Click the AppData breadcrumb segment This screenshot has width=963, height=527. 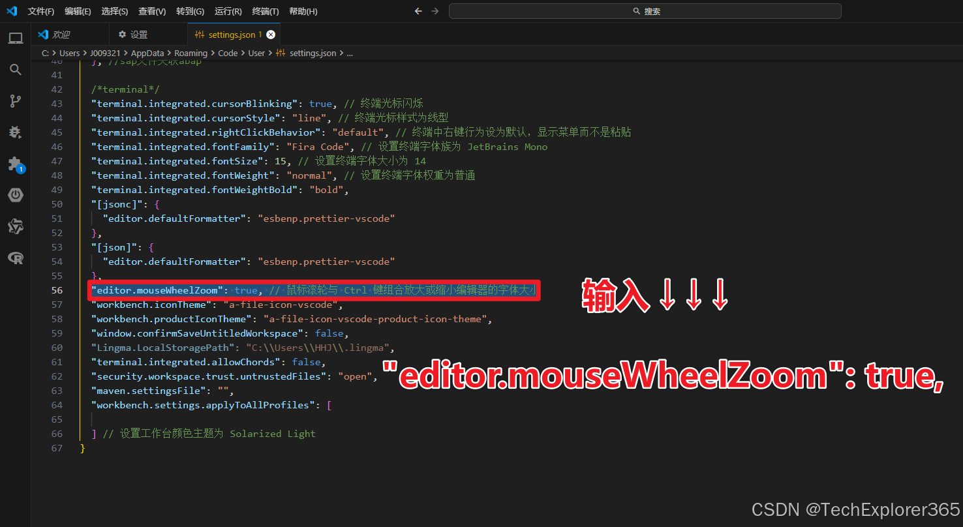click(x=147, y=53)
